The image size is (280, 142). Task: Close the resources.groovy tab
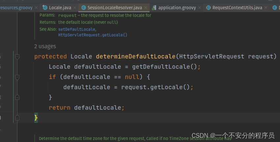coord(36,8)
